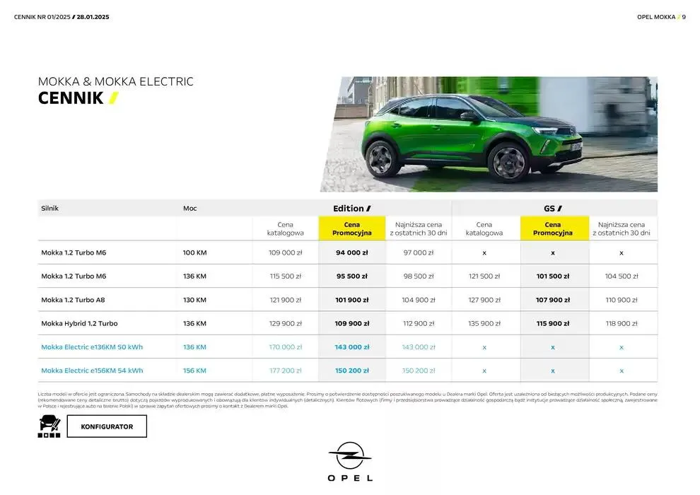The image size is (700, 495).
Task: Click the car configurator icon
Action: point(49,426)
